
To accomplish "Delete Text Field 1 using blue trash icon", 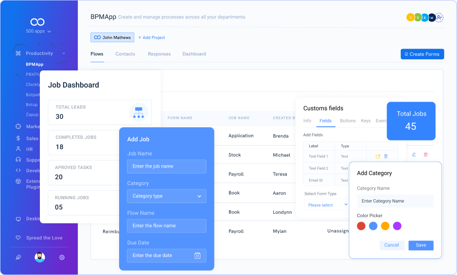I will [386, 156].
